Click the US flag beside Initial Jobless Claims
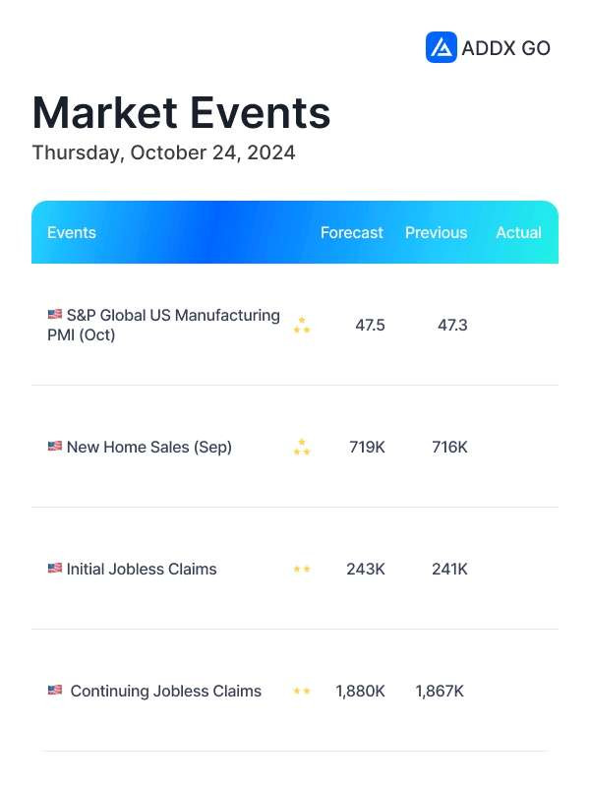Viewport: 590px width, 787px height. [55, 569]
